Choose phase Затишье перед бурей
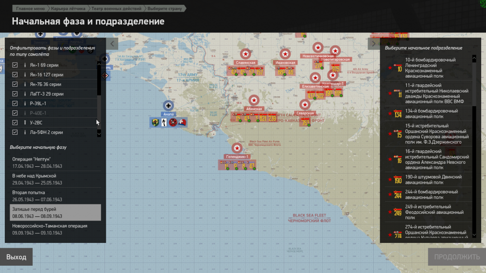Screen dimensions: 486x273 55,212
